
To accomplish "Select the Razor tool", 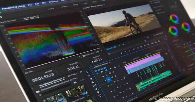I will [x=93, y=82].
